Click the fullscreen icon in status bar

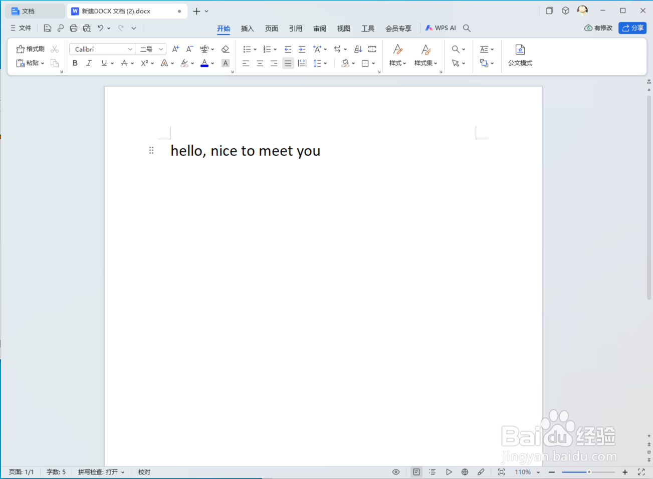pos(641,472)
